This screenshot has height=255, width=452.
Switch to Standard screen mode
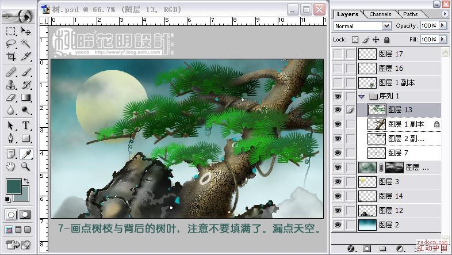(9, 230)
